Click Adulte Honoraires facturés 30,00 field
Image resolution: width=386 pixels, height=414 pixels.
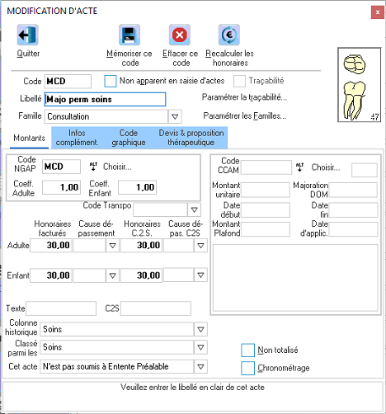click(x=51, y=246)
